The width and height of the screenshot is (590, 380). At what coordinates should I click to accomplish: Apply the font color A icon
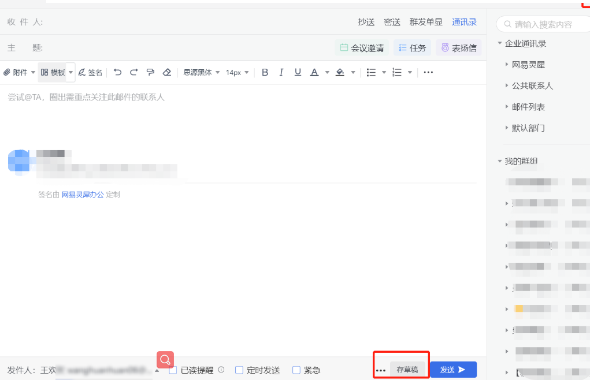point(314,72)
